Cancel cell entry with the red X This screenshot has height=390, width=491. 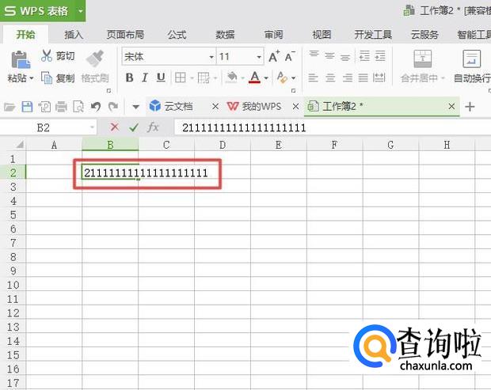pyautogui.click(x=115, y=127)
